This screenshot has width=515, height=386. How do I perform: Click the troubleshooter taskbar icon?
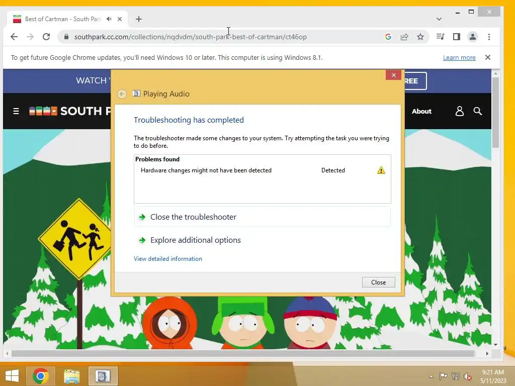point(103,376)
